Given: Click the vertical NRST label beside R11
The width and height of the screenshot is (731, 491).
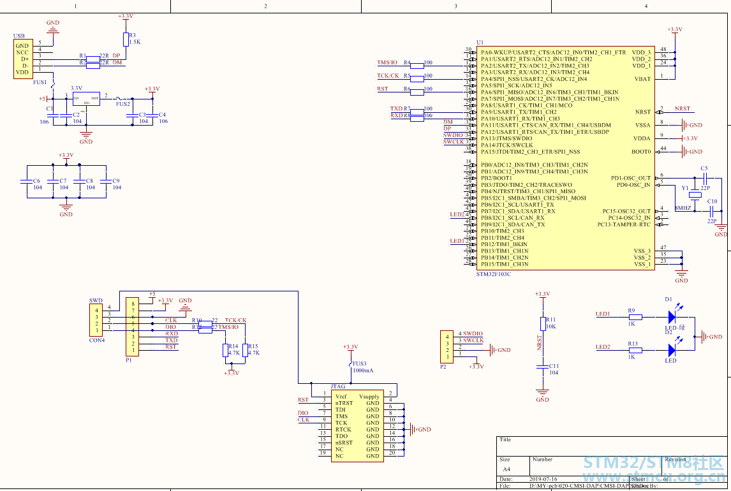Looking at the screenshot, I should [x=540, y=342].
